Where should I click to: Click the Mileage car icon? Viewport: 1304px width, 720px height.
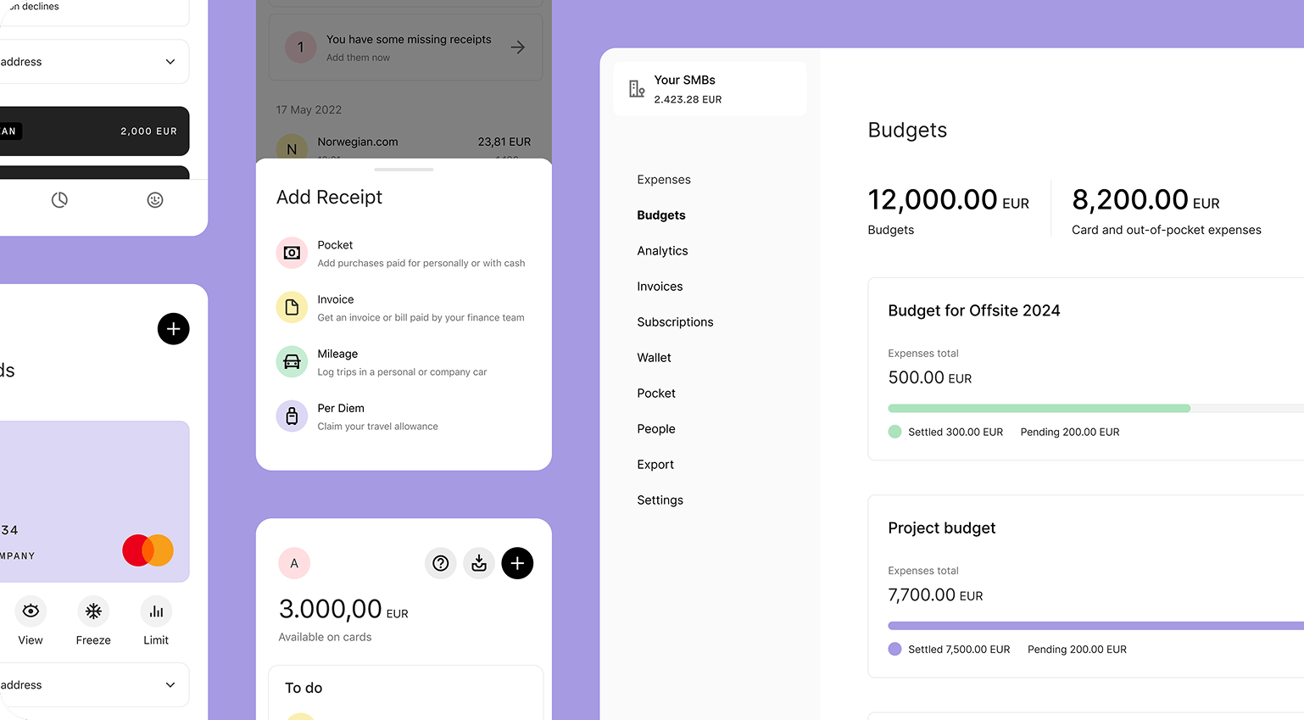tap(292, 361)
